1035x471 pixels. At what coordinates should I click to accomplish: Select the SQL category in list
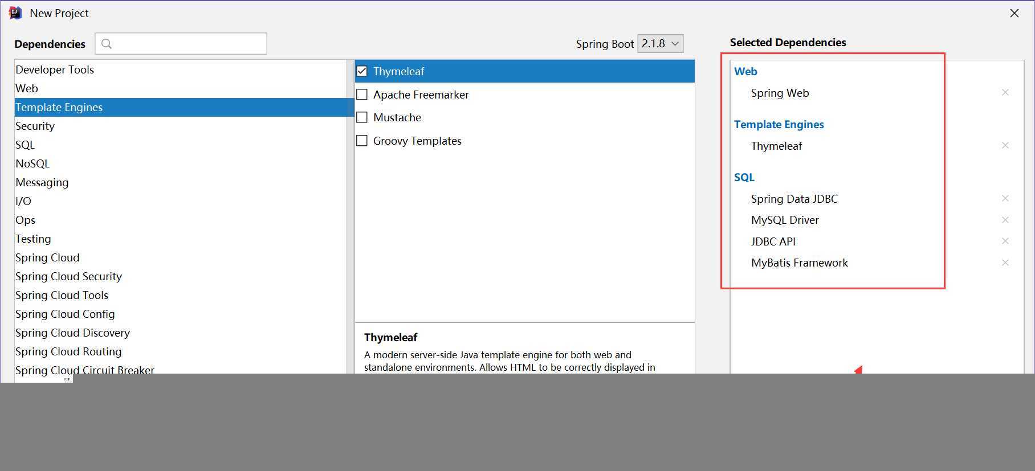point(180,145)
